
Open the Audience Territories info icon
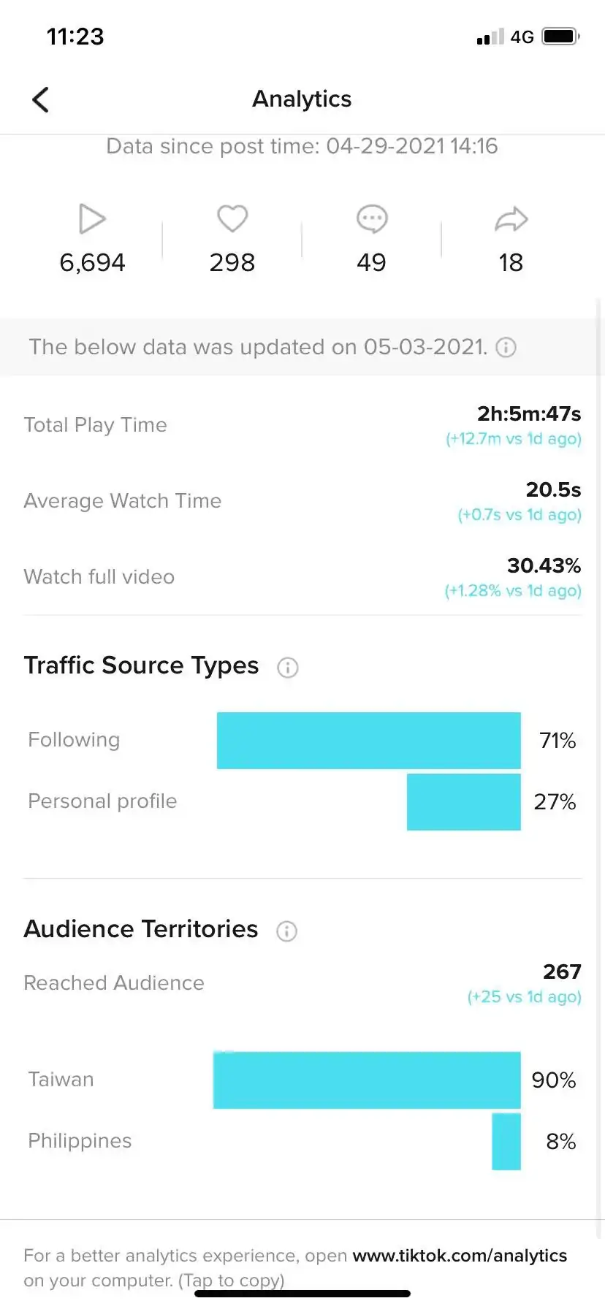coord(286,931)
